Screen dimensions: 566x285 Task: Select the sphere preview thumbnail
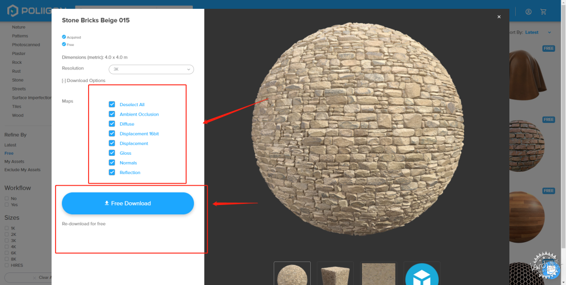tap(292, 273)
